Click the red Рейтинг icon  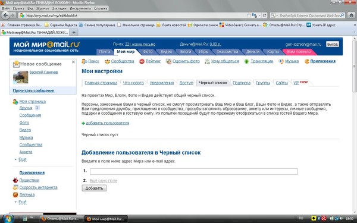[x=142, y=61]
